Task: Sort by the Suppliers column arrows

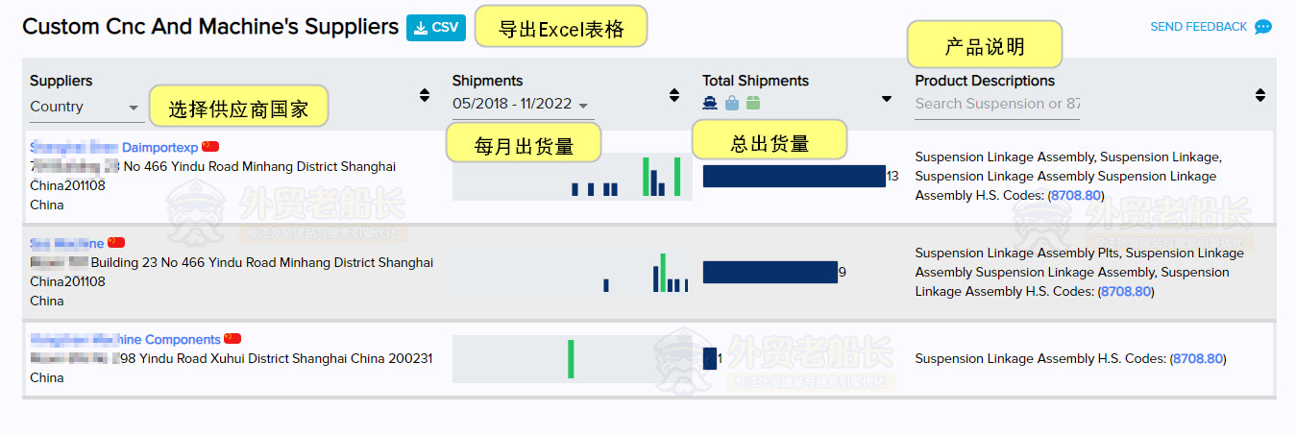Action: 425,95
